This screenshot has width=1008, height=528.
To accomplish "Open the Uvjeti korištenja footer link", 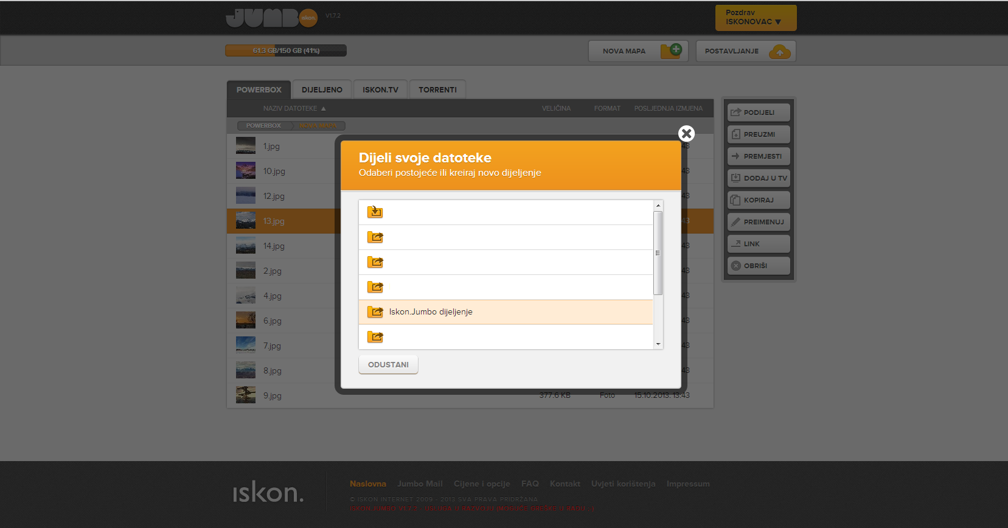I will pyautogui.click(x=624, y=484).
